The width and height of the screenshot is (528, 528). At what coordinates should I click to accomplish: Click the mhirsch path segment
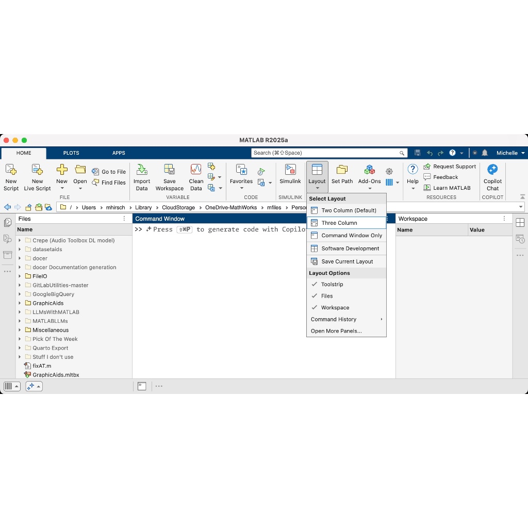click(115, 207)
